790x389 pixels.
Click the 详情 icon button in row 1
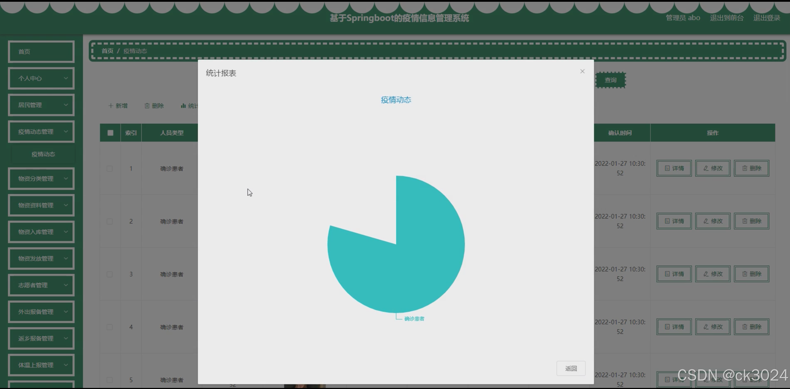tap(667, 168)
